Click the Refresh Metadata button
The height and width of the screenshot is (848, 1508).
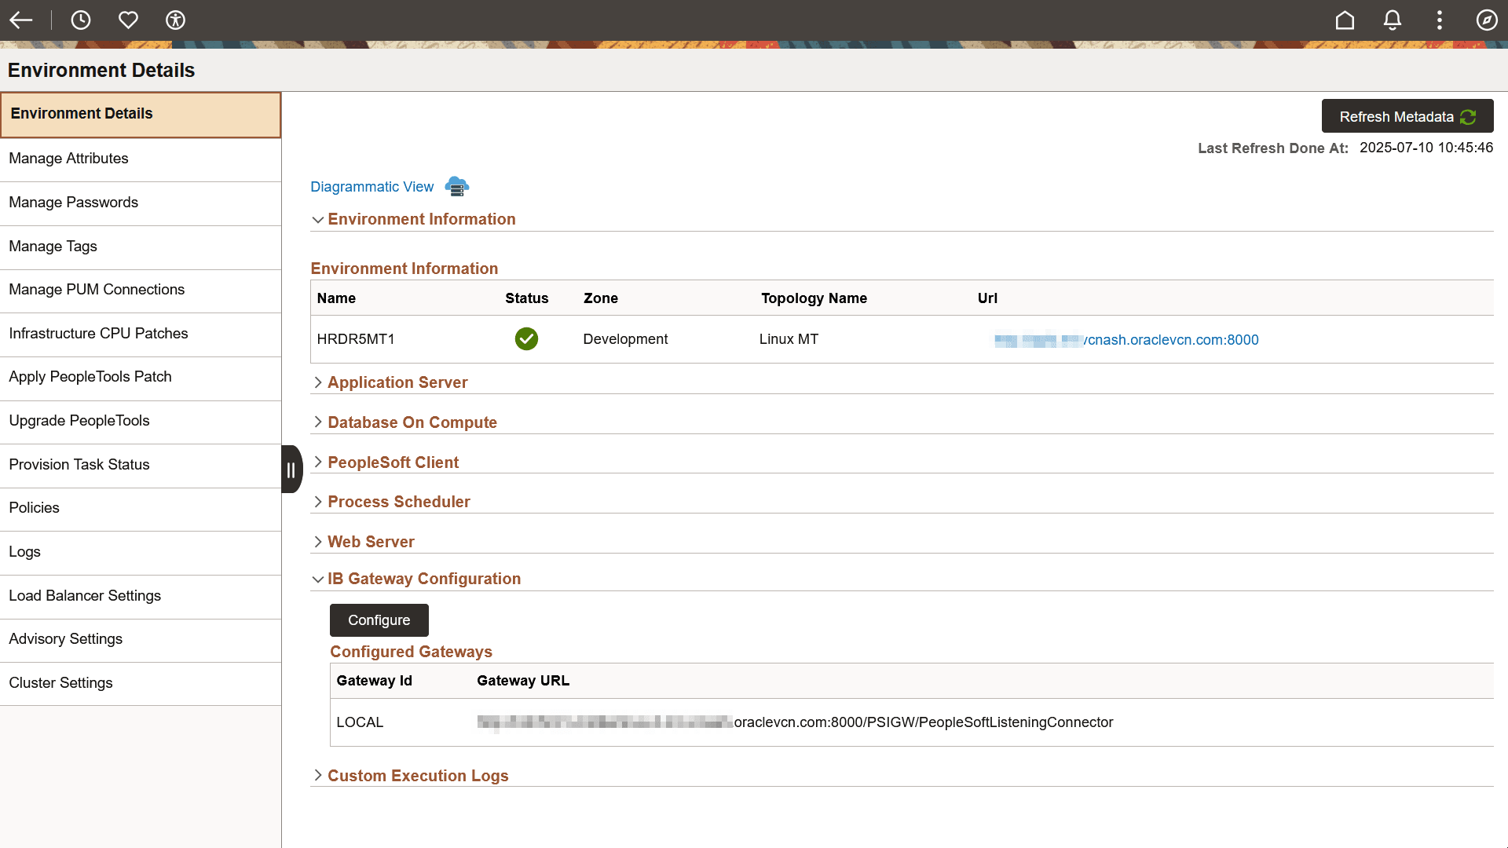1407,115
